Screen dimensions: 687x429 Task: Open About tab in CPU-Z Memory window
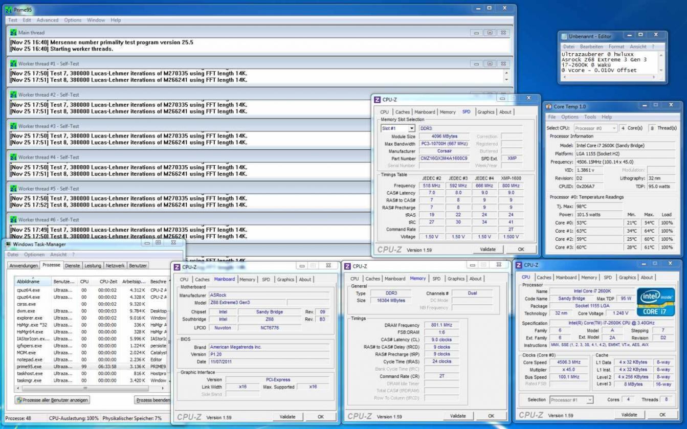coord(476,279)
